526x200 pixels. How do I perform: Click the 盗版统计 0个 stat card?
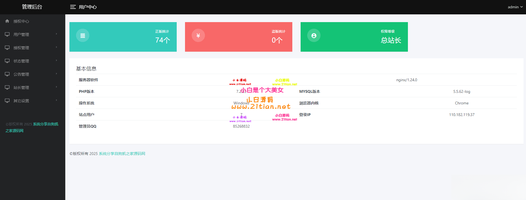[238, 37]
